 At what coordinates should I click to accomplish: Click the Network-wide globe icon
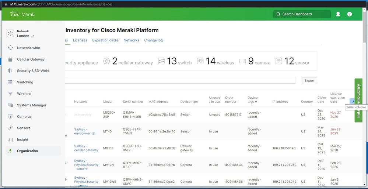point(10,48)
